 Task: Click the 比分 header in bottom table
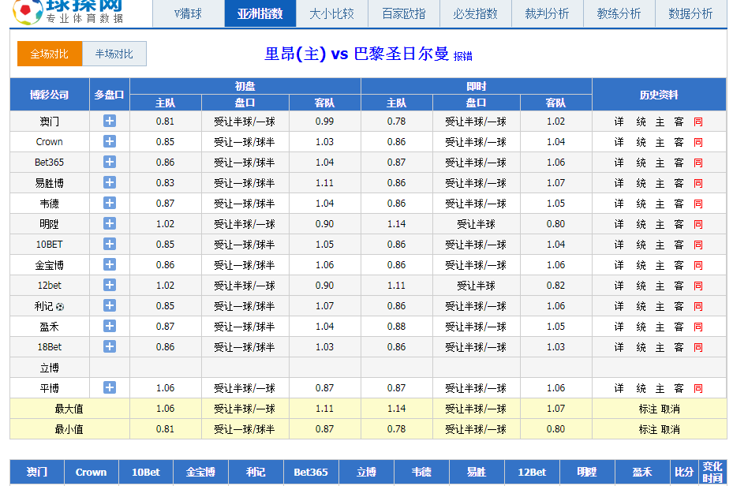coord(684,472)
